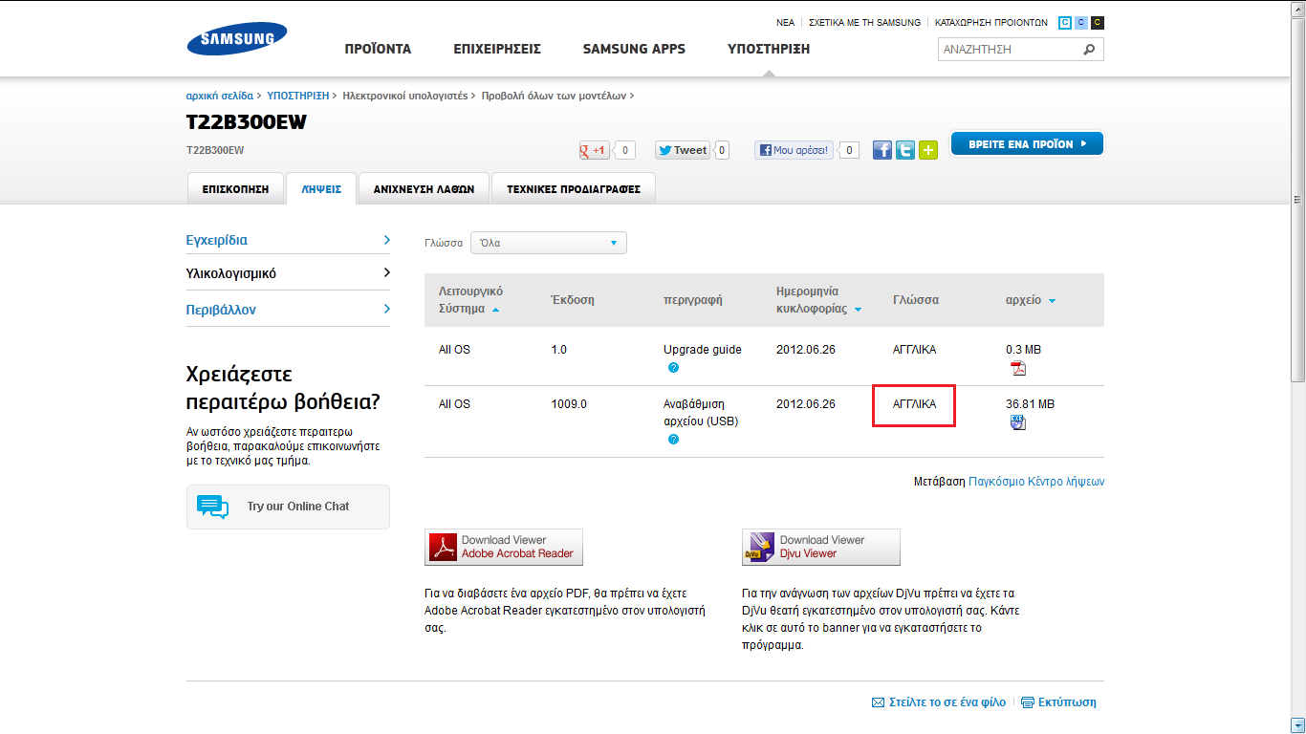Select the light blue C contrast option
Screen dimensions: 1306x734
click(x=1081, y=23)
